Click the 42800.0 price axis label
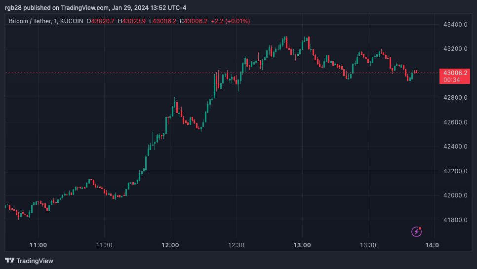 pyautogui.click(x=455, y=98)
